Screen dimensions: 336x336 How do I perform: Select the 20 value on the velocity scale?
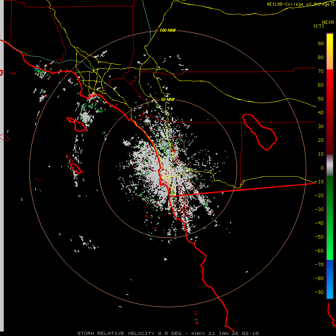321,140
